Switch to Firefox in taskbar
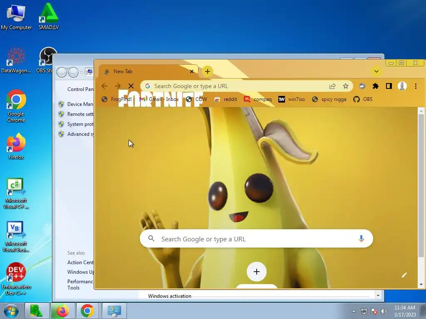 [x=62, y=311]
